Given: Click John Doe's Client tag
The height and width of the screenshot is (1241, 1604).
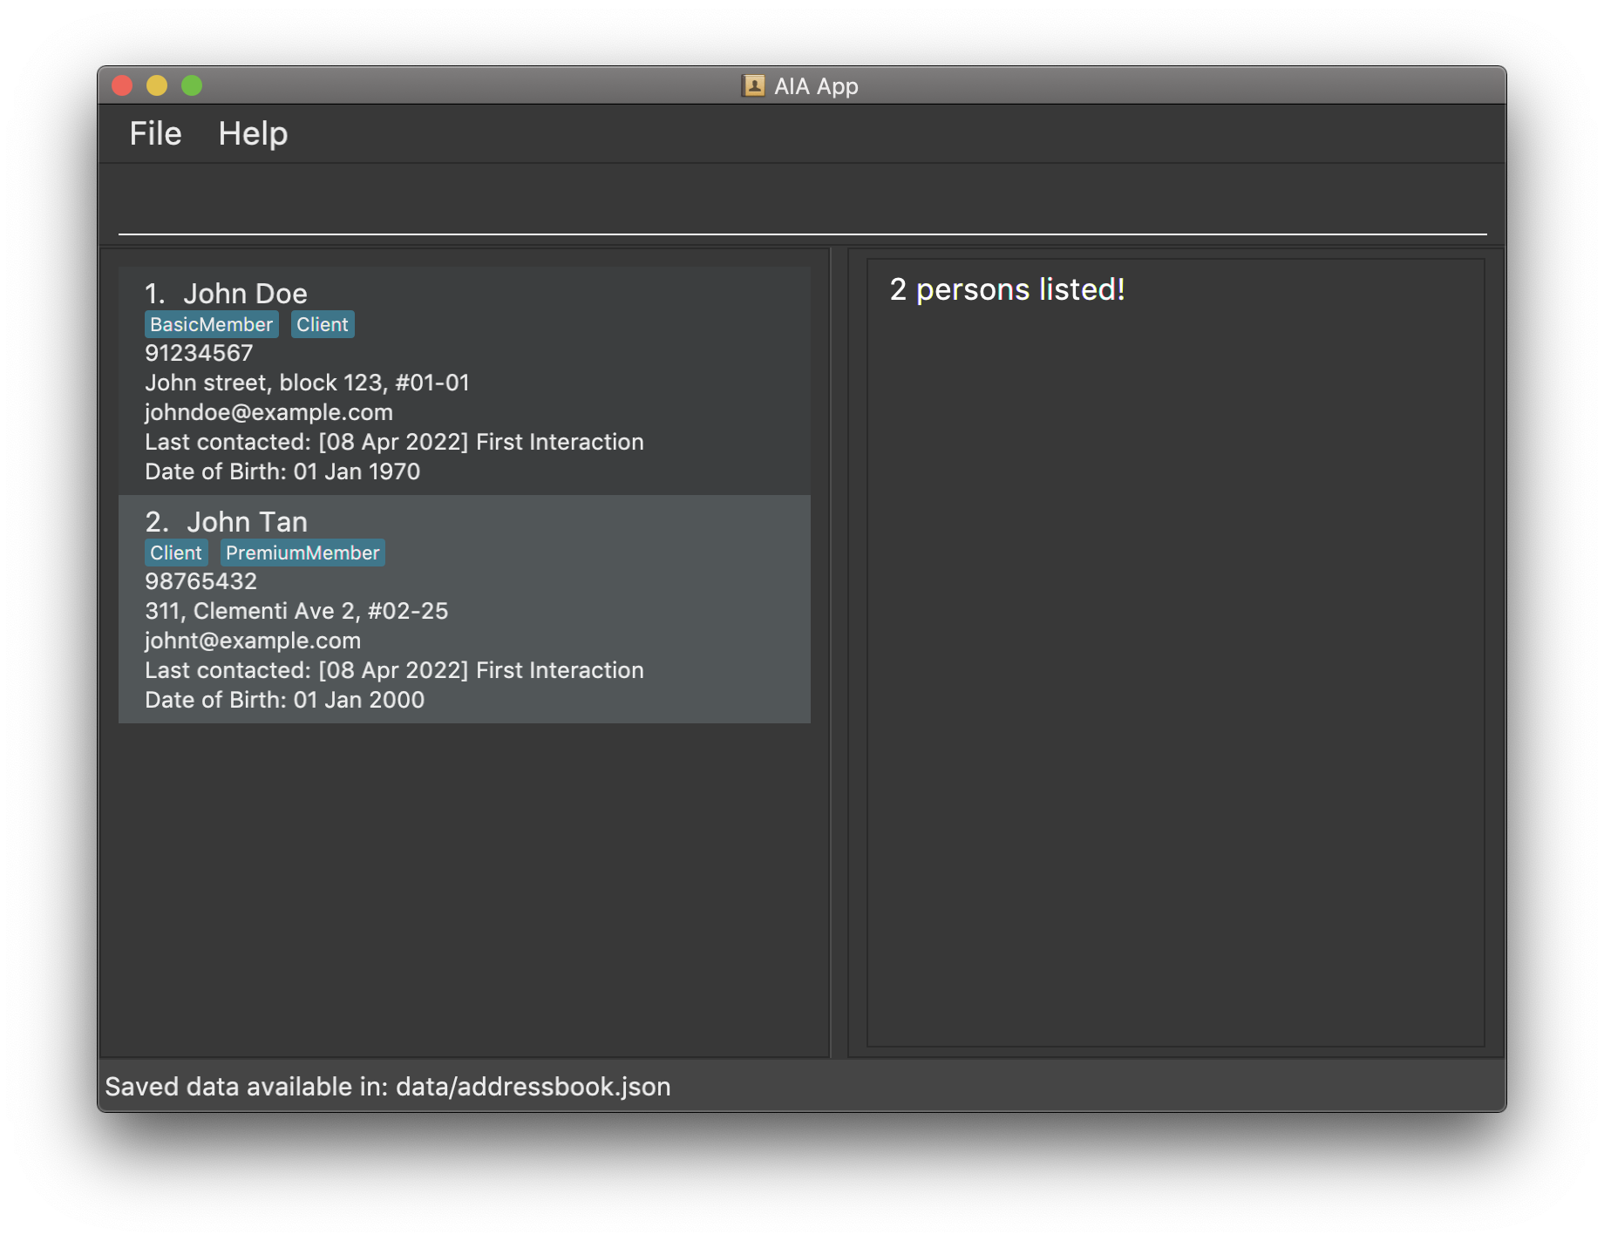Looking at the screenshot, I should click(x=323, y=324).
